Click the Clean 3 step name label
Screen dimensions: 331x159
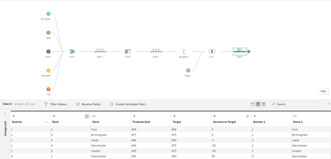239,57
